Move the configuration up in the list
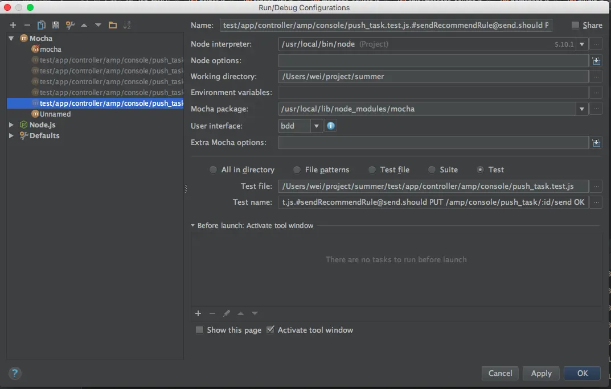Viewport: 611px width, 389px height. click(x=84, y=25)
